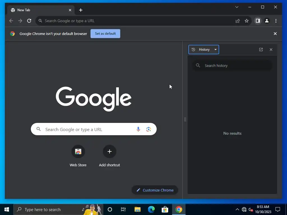The width and height of the screenshot is (287, 215).
Task: Open the Web Store shortcut
Action: 78,156
